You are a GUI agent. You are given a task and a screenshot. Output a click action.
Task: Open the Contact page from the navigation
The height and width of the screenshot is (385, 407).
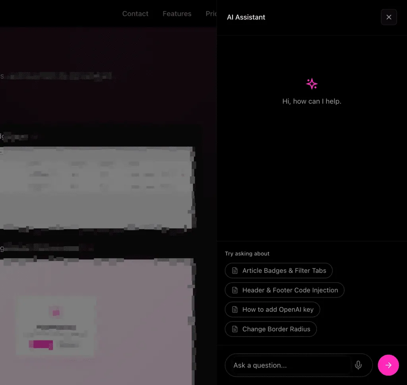click(135, 14)
